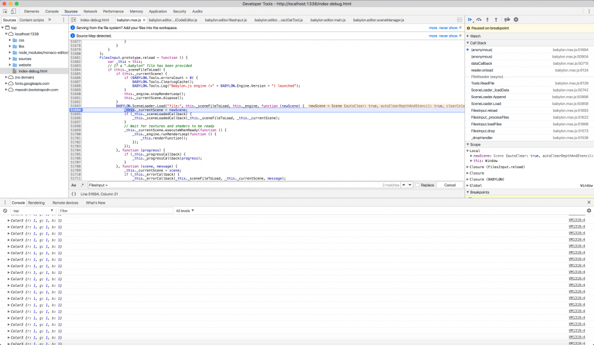Switch to the Elements panel
Screen dimensions: 594x345
[x=31, y=11]
